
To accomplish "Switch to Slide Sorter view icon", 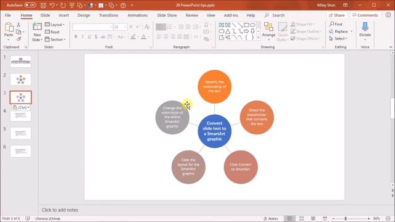I will [302, 219].
